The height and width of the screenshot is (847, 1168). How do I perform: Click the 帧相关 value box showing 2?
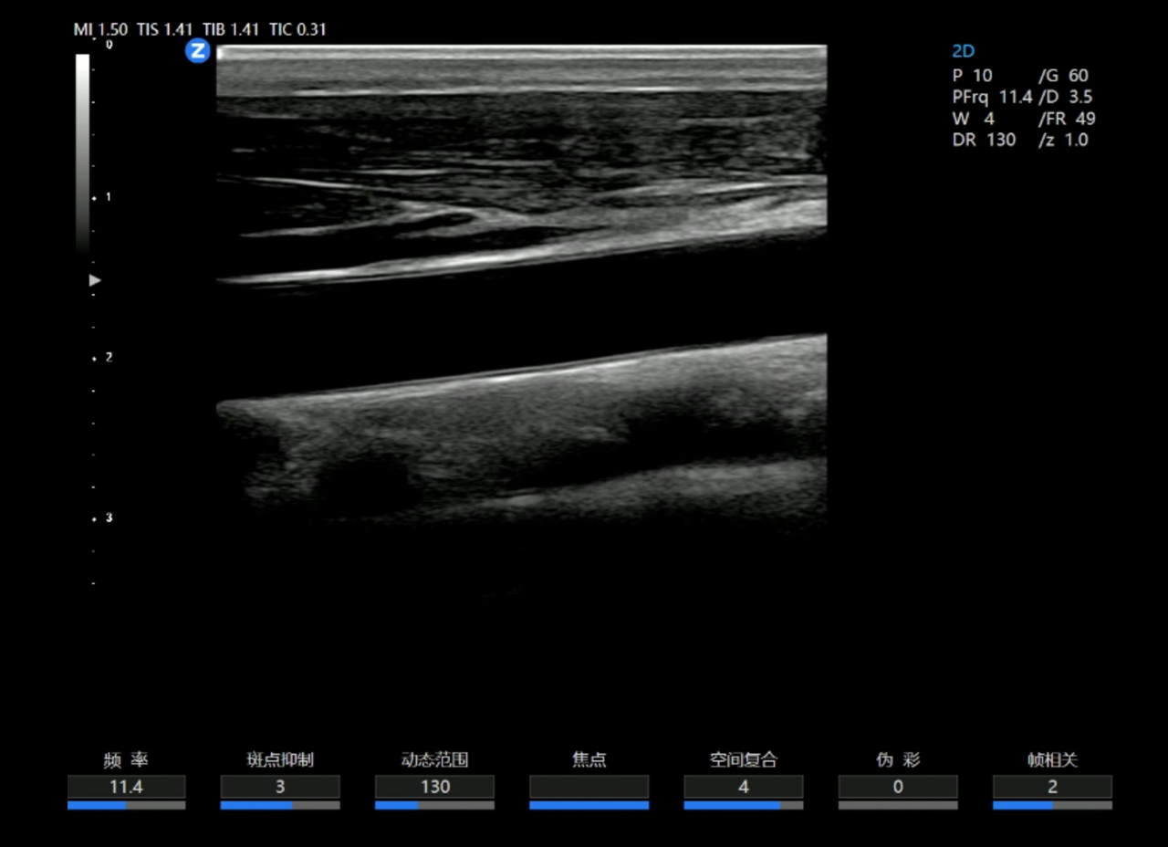point(1052,787)
